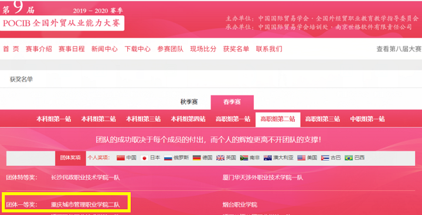The height and width of the screenshot is (215, 422).
Task: Click 俄罗斯 country label
Action: click(181, 158)
